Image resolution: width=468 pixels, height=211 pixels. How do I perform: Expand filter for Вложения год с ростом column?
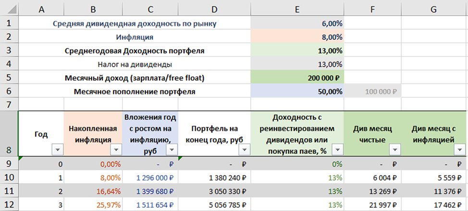(x=171, y=150)
